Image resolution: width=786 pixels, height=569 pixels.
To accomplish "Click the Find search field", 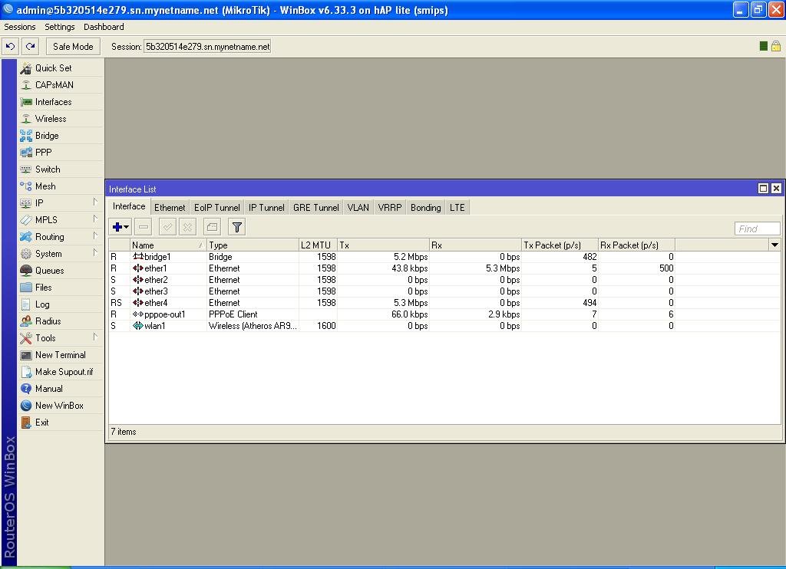I will click(757, 229).
